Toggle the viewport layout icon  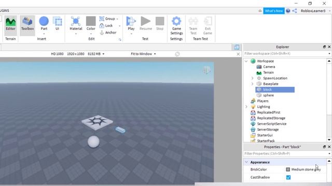coord(237,47)
